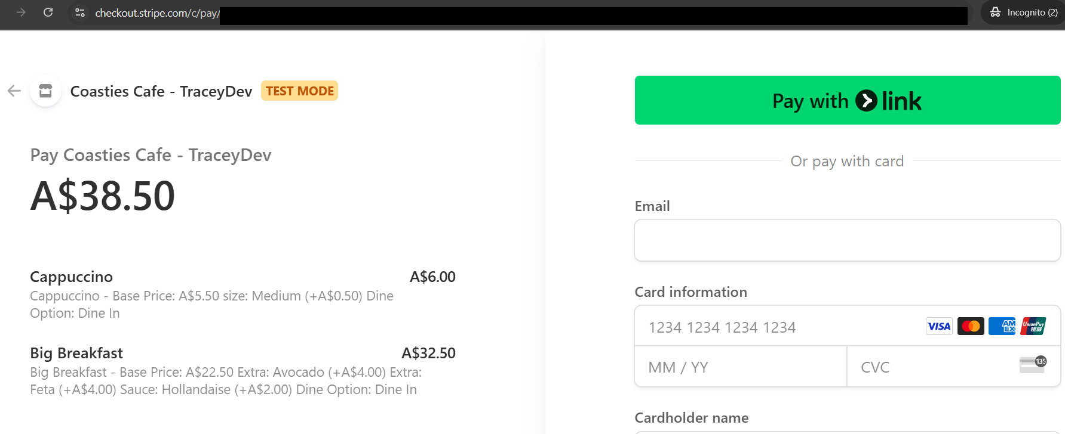
Task: Go back using the merchant back arrow
Action: (x=14, y=91)
